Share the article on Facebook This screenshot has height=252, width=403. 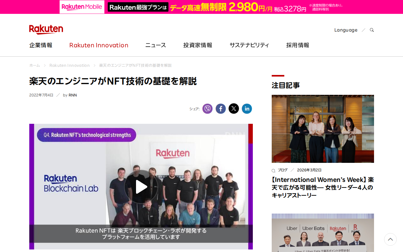(x=221, y=109)
